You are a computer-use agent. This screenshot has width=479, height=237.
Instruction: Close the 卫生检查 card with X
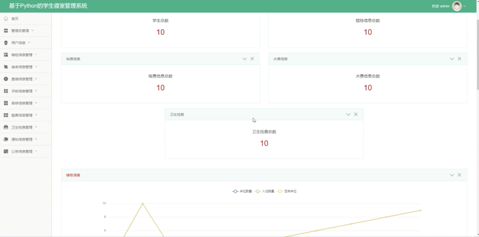pyautogui.click(x=356, y=114)
